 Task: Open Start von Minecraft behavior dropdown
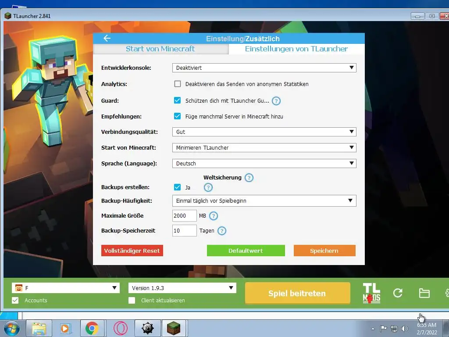[x=264, y=147]
